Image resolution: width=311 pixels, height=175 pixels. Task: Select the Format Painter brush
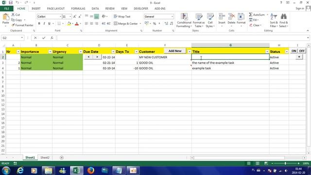pyautogui.click(x=13, y=25)
